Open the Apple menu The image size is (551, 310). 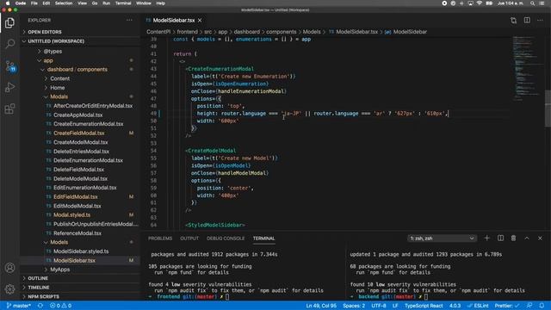tap(8, 3)
